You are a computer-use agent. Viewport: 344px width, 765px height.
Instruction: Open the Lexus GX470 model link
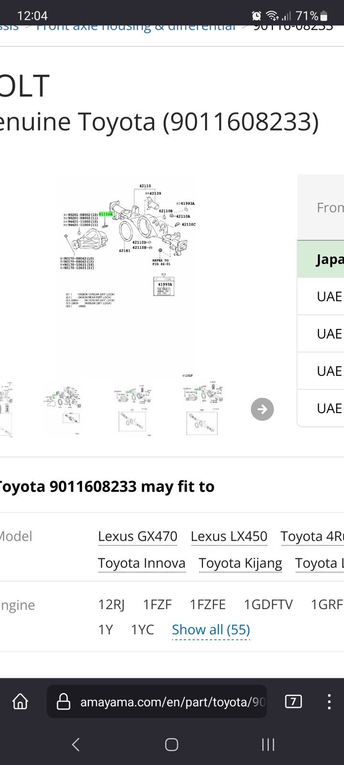pyautogui.click(x=138, y=536)
